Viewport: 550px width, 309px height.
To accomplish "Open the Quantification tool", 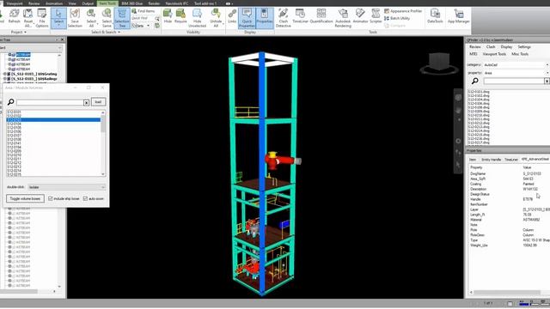I will pos(321,16).
